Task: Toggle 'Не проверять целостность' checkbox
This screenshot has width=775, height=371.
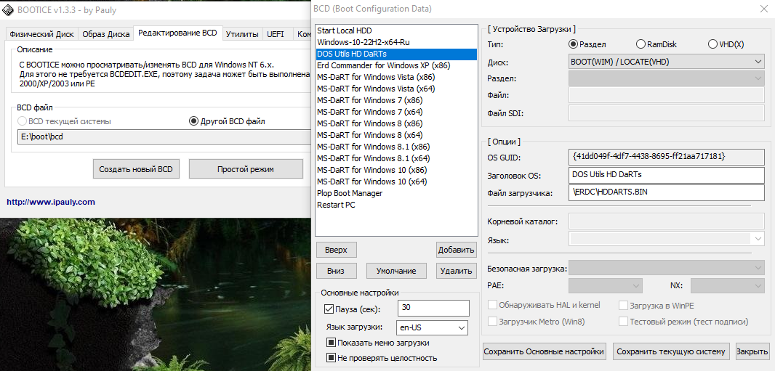Action: point(331,358)
